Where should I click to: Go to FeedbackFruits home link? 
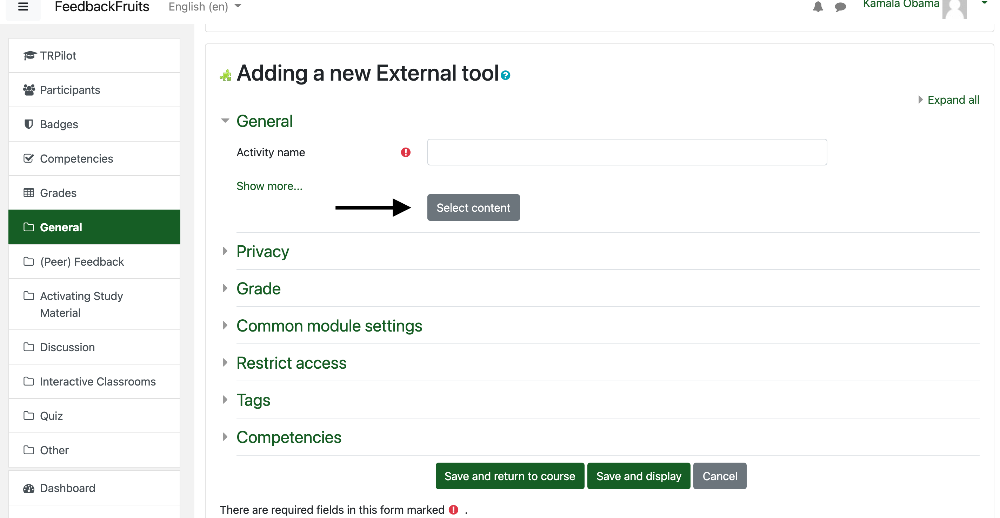pyautogui.click(x=102, y=7)
